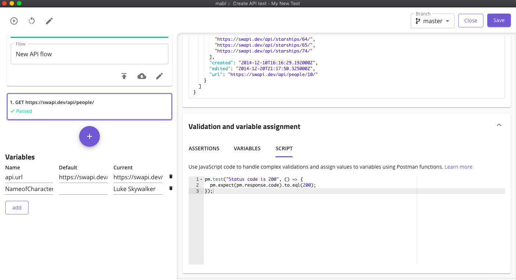Click the cloud download flow icon
Screen dimensions: 516x280
[142, 76]
